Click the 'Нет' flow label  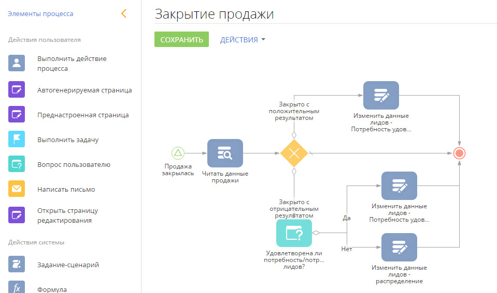[347, 249]
